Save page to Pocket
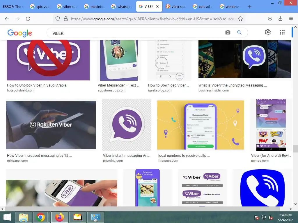 pos(270,19)
